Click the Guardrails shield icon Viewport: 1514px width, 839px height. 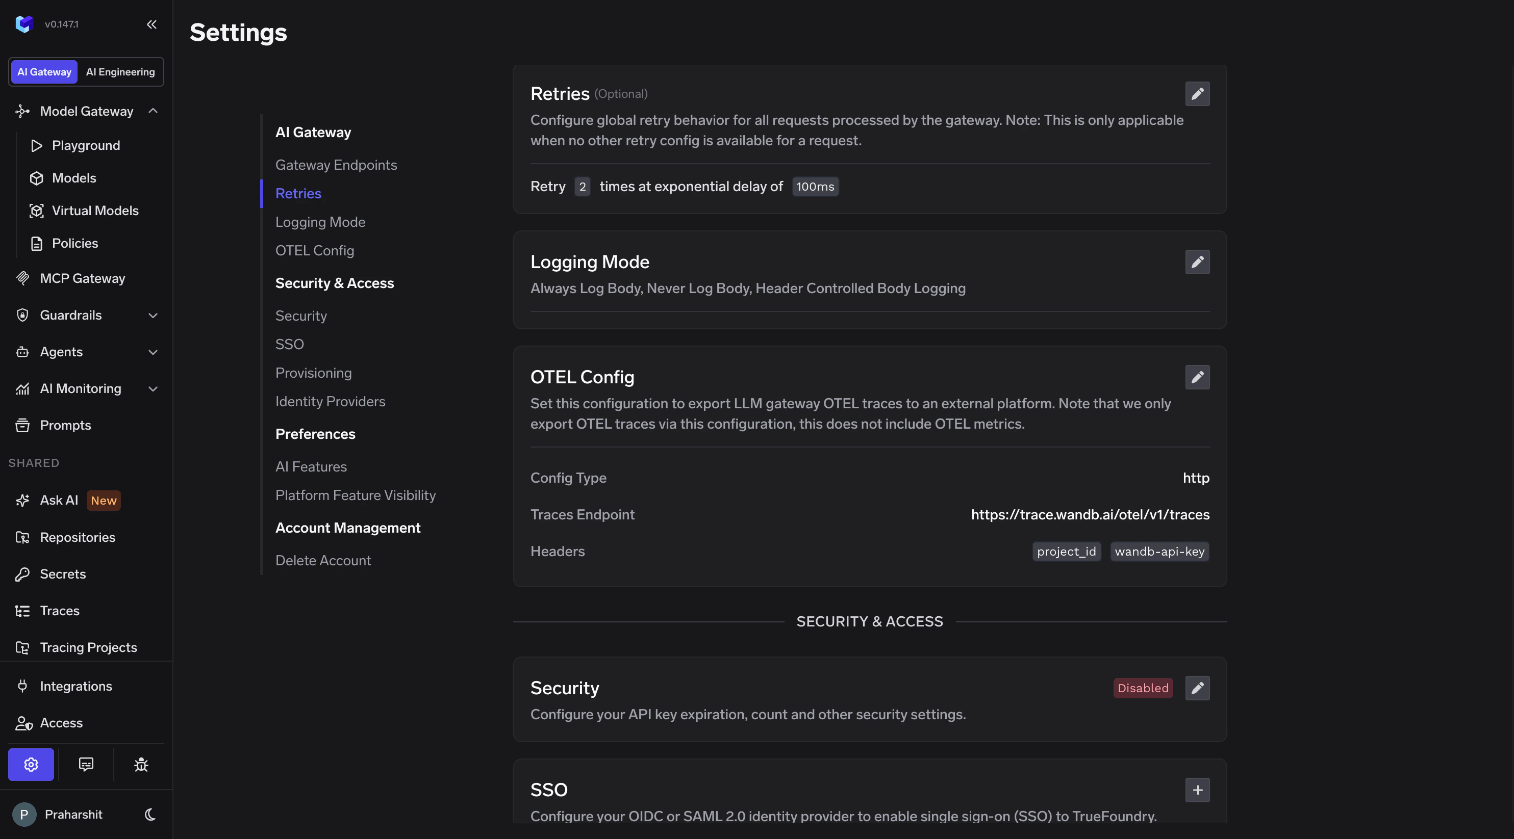(22, 316)
